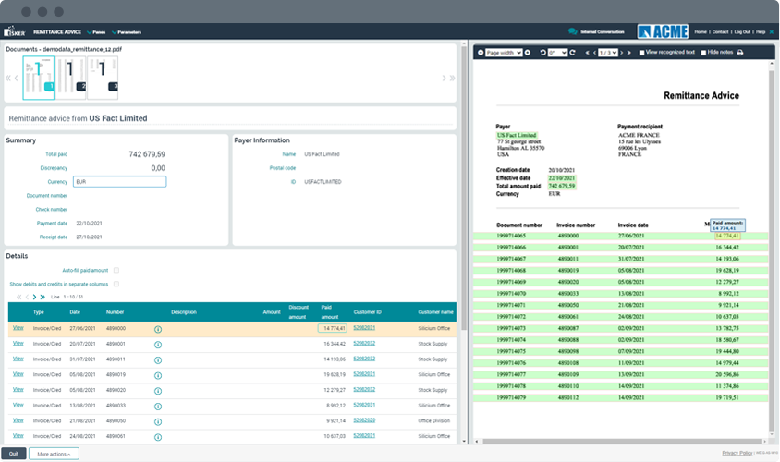
Task: Open the Privacy Policy link
Action: (737, 453)
